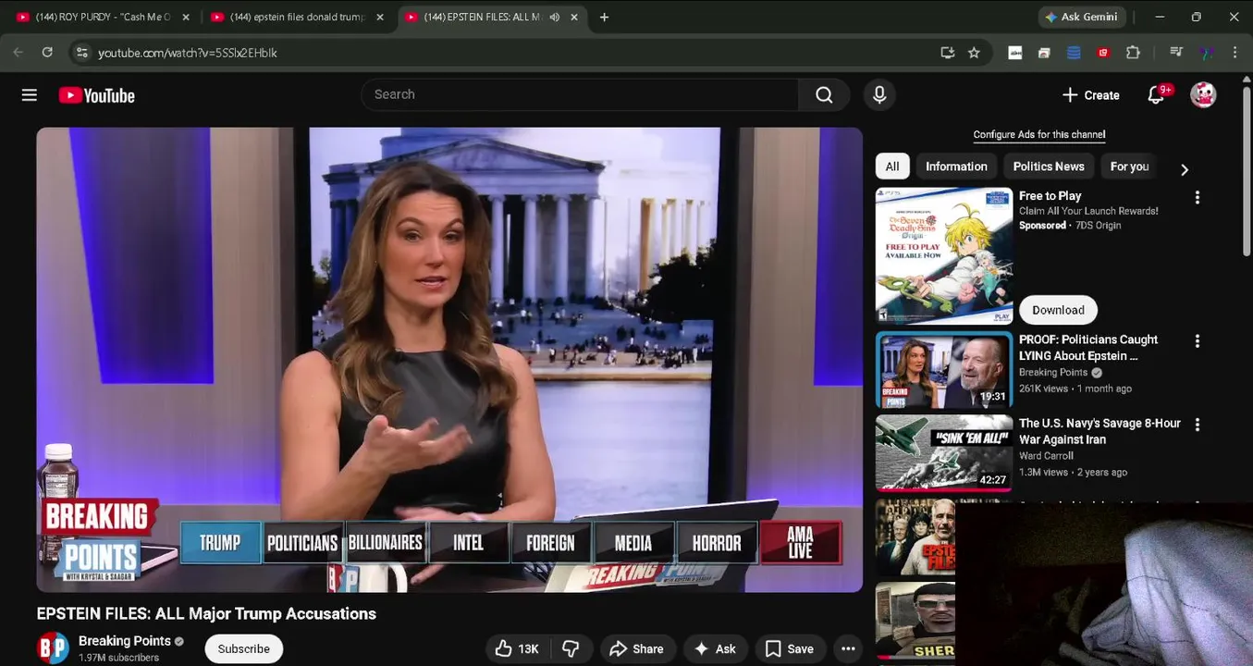This screenshot has width=1253, height=666.
Task: Open Chrome's three-dot menu
Action: pos(1235,53)
